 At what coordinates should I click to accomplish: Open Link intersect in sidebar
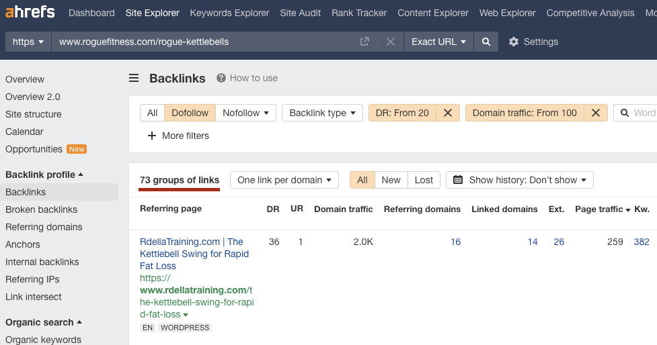34,297
